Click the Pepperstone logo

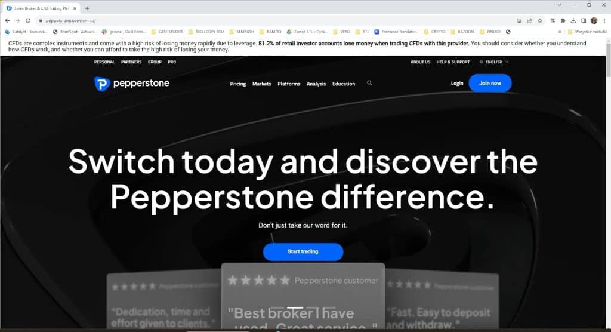click(132, 84)
